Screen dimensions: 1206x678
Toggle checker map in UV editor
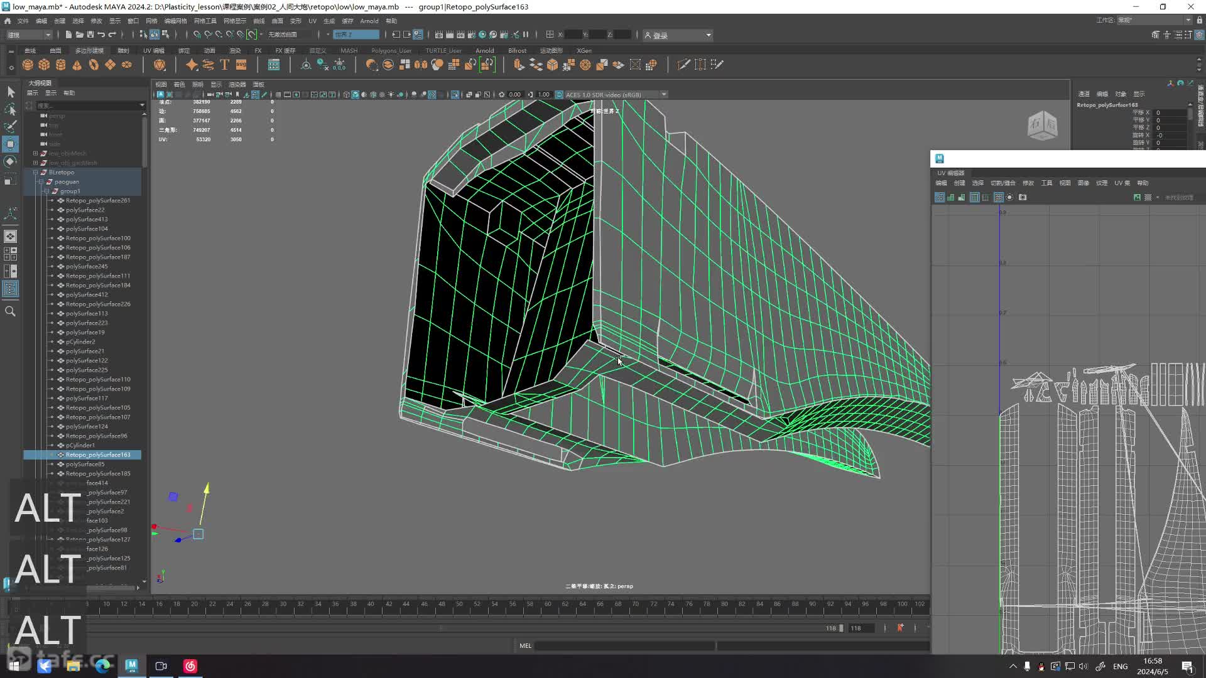coord(1148,197)
